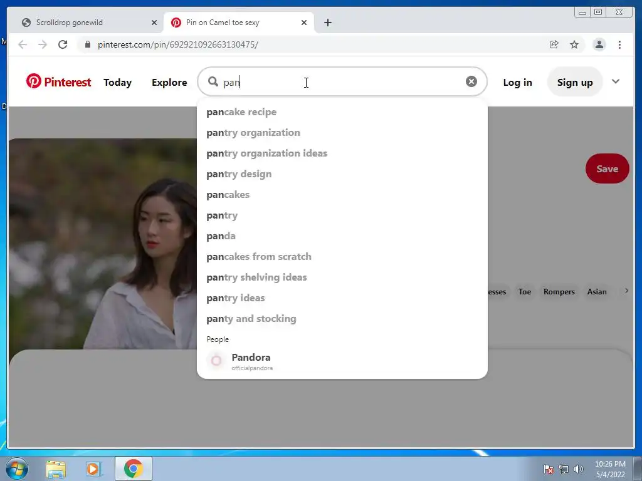Open Windows Explorer from taskbar
The width and height of the screenshot is (642, 481).
pos(56,468)
